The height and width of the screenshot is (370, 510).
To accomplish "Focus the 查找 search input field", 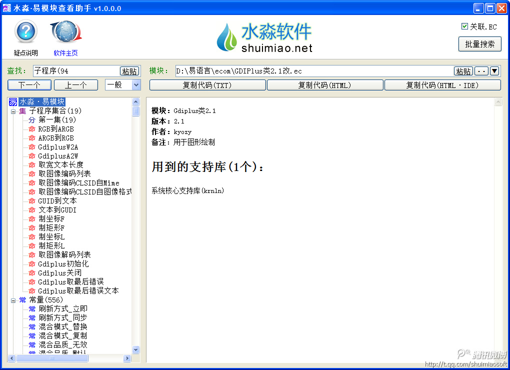I will (x=77, y=71).
